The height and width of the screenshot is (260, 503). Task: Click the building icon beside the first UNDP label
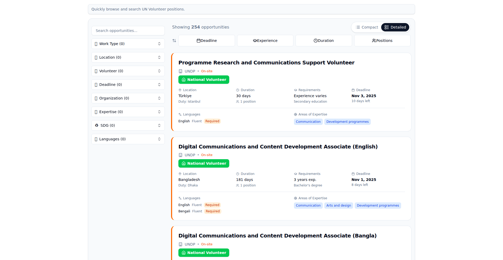pos(181,71)
